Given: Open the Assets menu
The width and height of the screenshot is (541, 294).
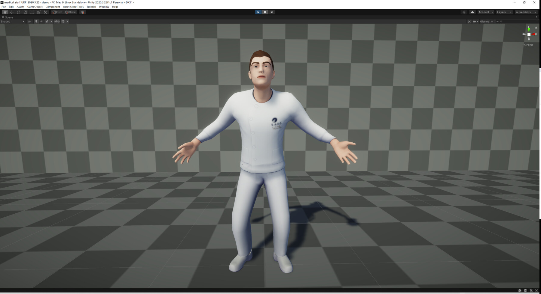Looking at the screenshot, I should (20, 7).
